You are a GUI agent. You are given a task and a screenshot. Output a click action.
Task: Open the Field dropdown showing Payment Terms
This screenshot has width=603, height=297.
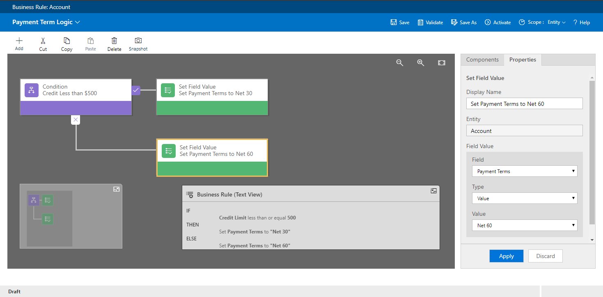coord(524,171)
